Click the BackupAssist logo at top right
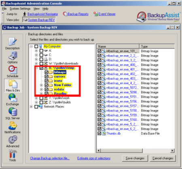 click(x=159, y=17)
